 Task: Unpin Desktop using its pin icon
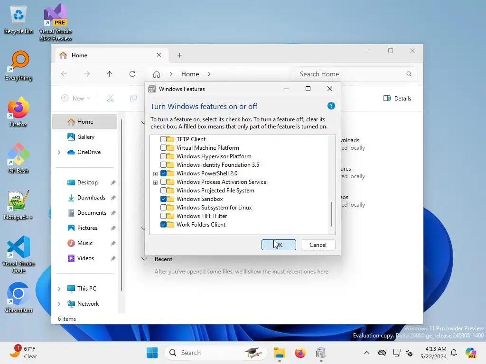coord(113,182)
